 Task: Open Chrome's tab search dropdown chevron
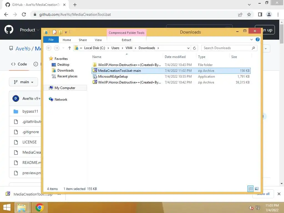coord(249,5)
